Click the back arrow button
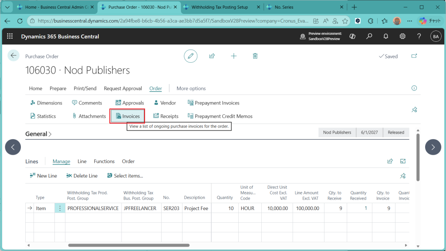446x251 pixels. [14, 55]
